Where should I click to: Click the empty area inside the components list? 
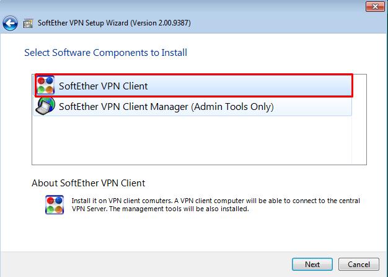192,140
